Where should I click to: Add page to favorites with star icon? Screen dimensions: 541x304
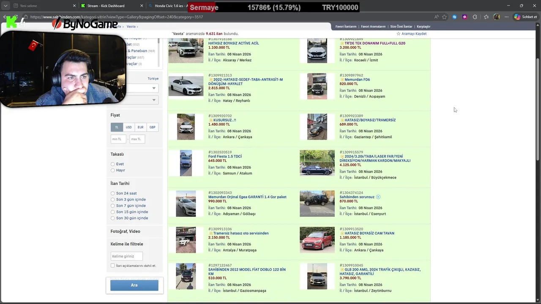444,17
